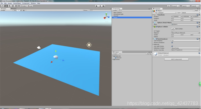Open the GameObject menu
Viewport: 201px width, 109px height.
click(17, 3)
